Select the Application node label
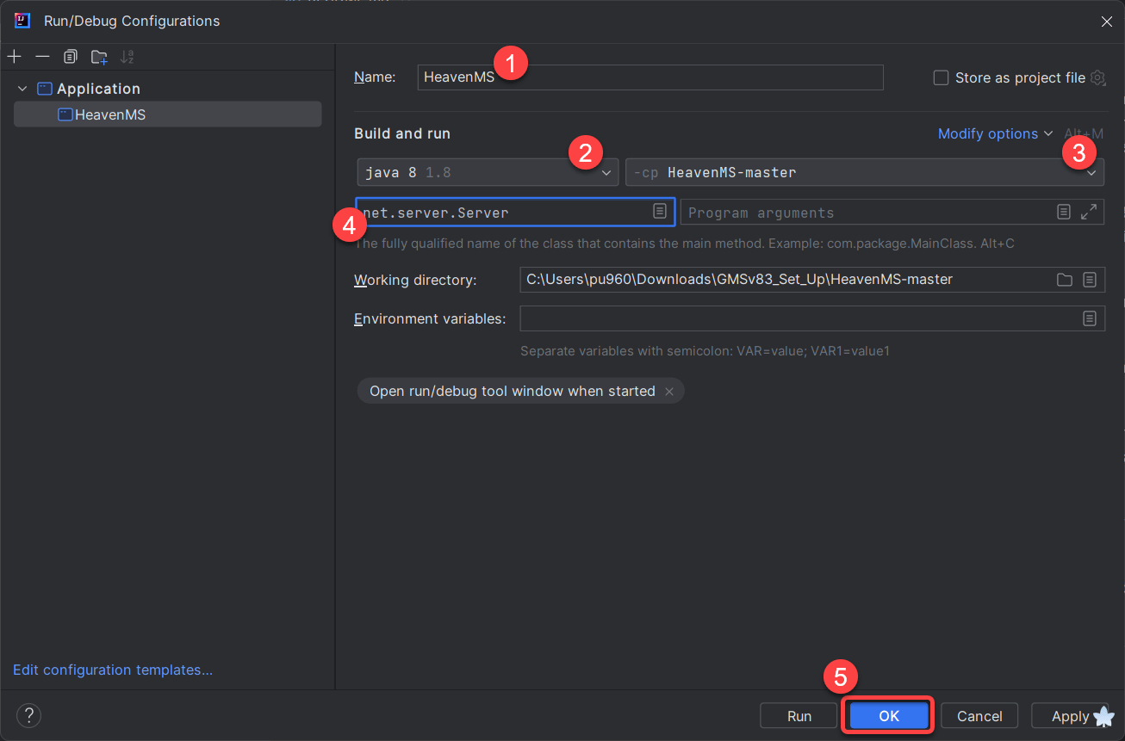This screenshot has height=741, width=1125. point(98,89)
